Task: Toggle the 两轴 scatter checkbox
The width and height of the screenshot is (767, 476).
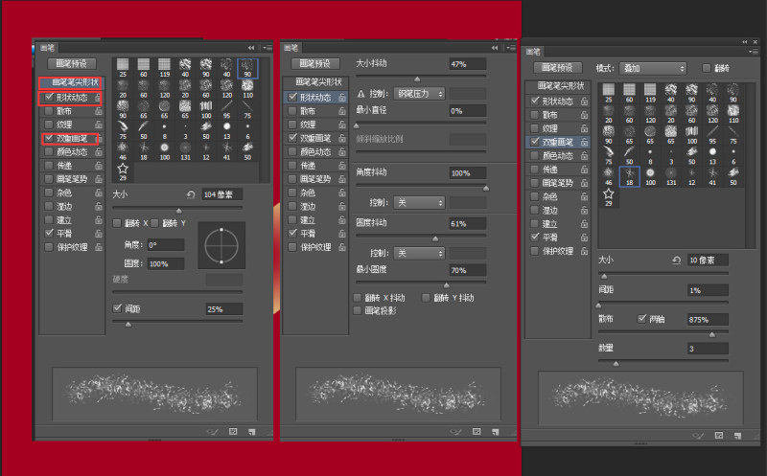Action: coord(641,319)
